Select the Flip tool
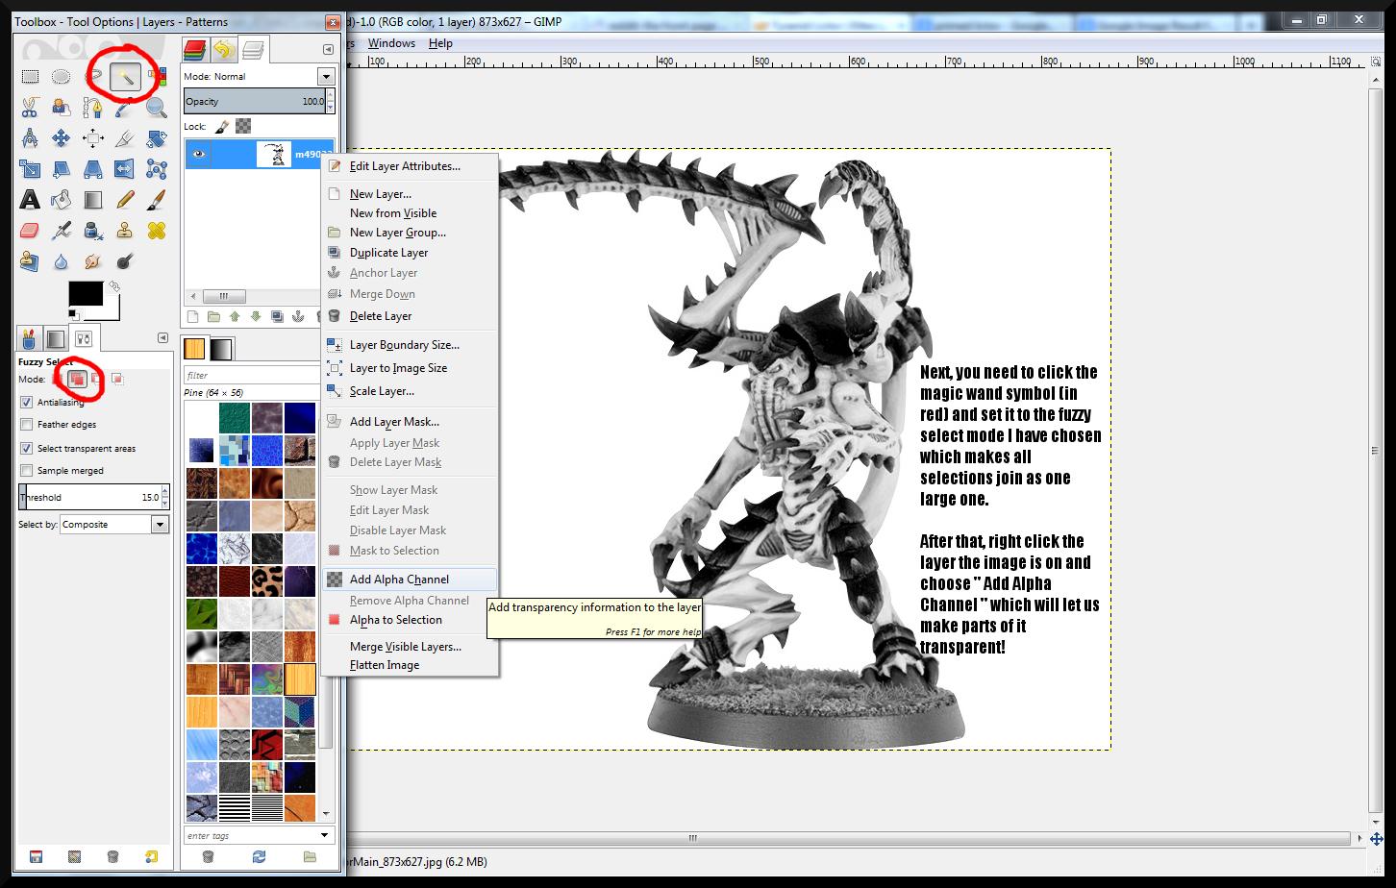Image resolution: width=1396 pixels, height=888 pixels. [x=125, y=169]
